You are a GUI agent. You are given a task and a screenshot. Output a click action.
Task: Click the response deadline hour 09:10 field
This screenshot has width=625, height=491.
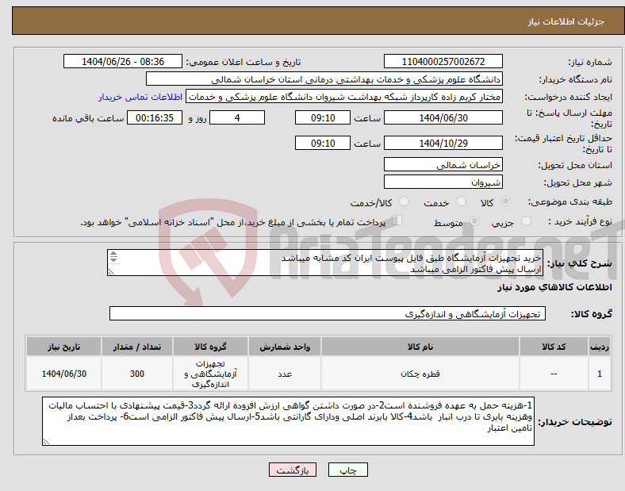pos(323,117)
